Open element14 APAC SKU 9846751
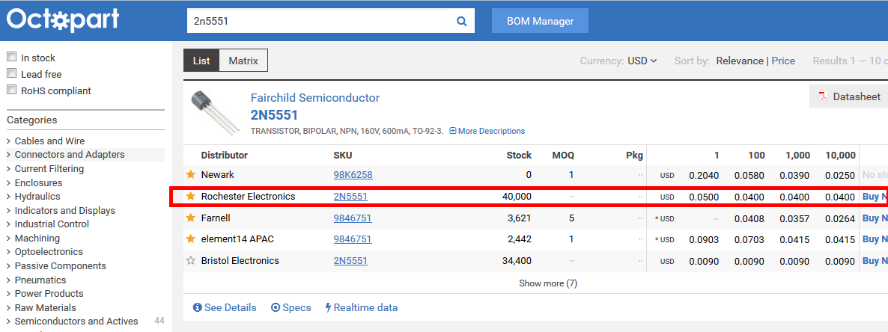This screenshot has height=332, width=888. tap(353, 239)
